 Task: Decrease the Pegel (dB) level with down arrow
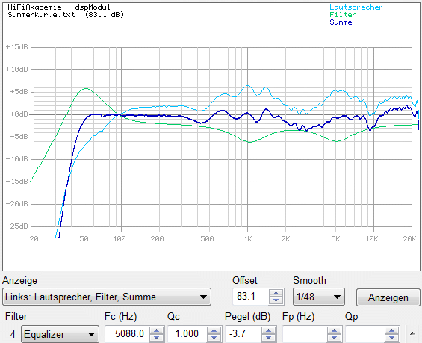[x=268, y=337]
